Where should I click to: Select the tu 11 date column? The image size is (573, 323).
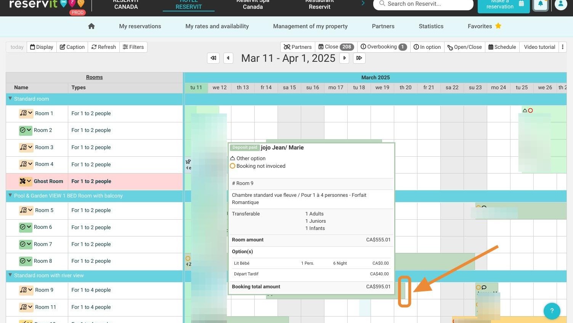coord(196,87)
